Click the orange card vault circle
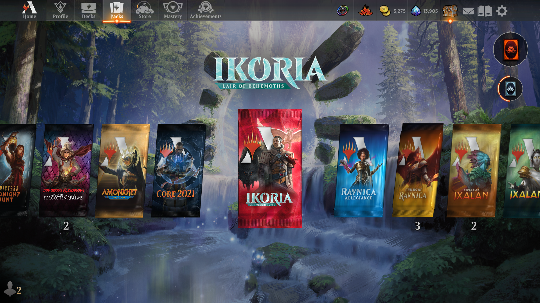Screen dimensions: 540x303 [510, 50]
